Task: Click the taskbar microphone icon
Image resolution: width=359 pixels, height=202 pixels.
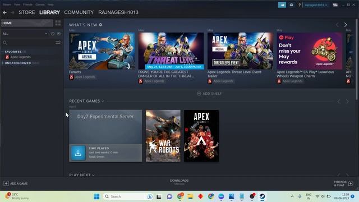Action: [300, 196]
